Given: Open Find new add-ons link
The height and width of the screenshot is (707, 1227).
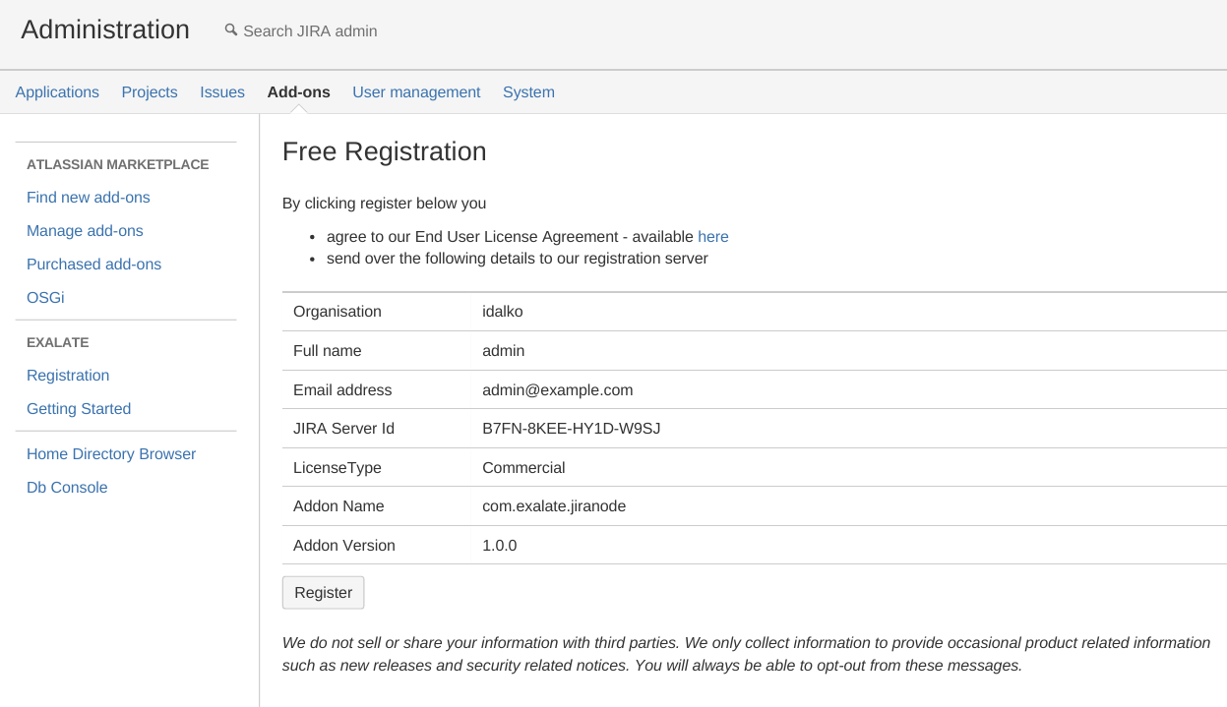Looking at the screenshot, I should (x=89, y=198).
